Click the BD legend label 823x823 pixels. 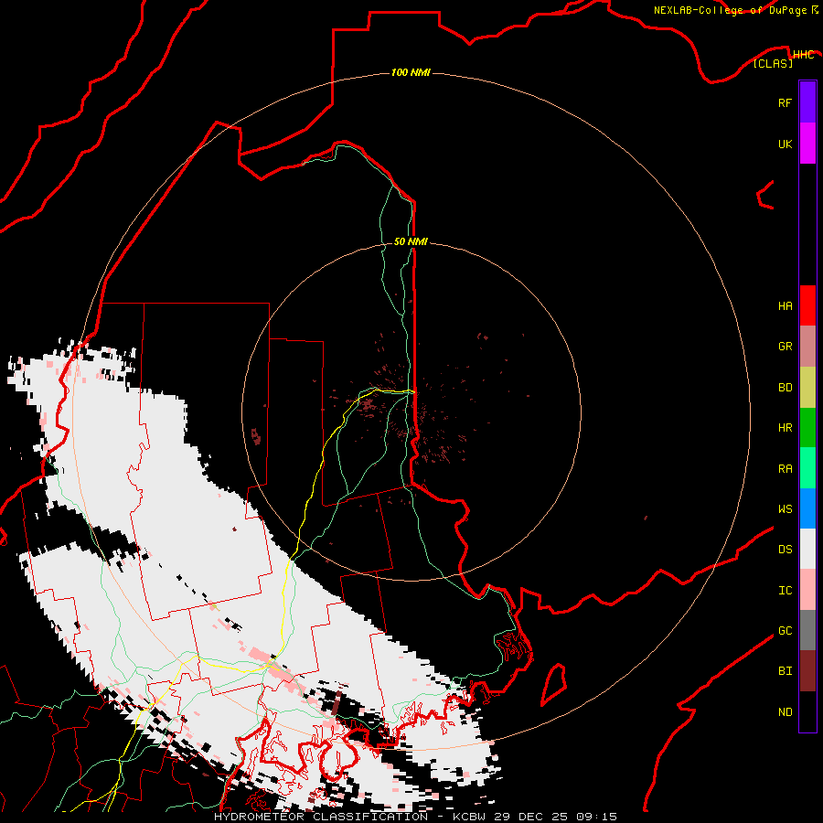coord(785,388)
